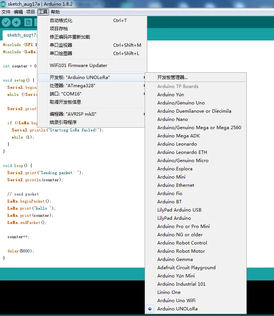Select Arduino Industrial 101 board
Image resolution: width=274 pixels, height=316 pixels.
196,284
